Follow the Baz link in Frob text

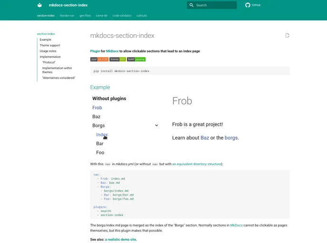pos(205,138)
